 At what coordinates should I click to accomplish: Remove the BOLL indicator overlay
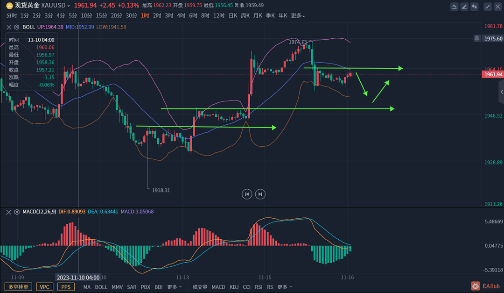pos(9,27)
